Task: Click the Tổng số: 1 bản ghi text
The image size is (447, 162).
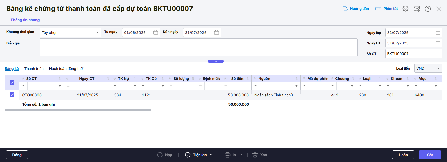Action: tap(39, 104)
